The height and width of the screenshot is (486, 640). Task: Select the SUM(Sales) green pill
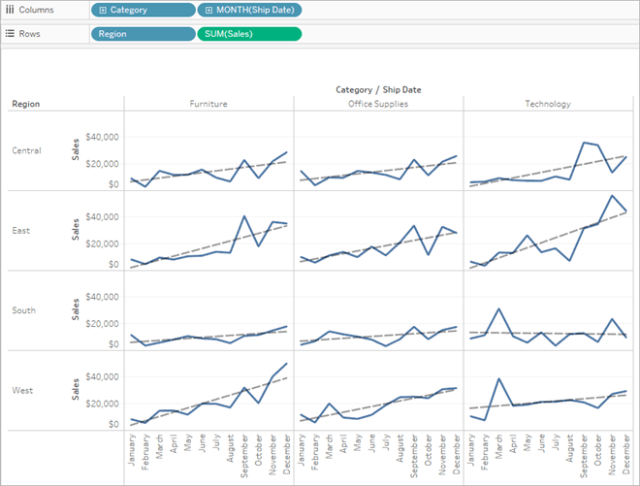249,34
